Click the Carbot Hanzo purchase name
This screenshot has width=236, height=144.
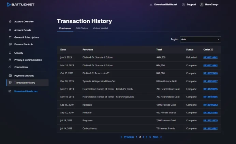pos(90,128)
